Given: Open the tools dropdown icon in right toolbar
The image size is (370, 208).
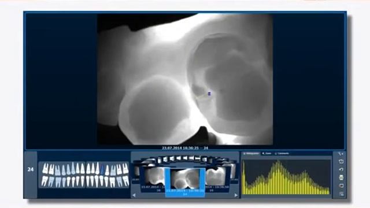Looking at the screenshot, I should pos(341,154).
